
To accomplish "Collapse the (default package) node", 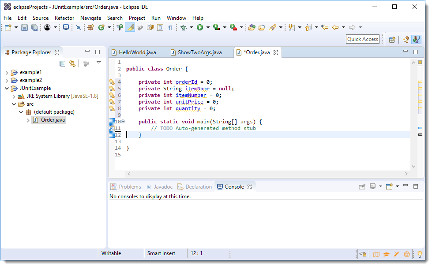I will pos(21,112).
